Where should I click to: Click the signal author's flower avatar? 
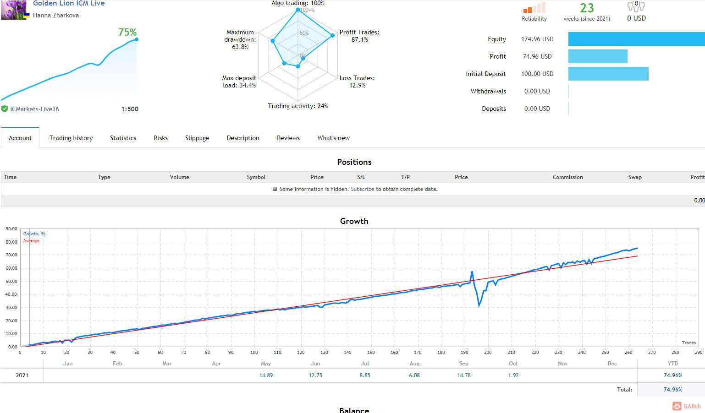coord(14,10)
